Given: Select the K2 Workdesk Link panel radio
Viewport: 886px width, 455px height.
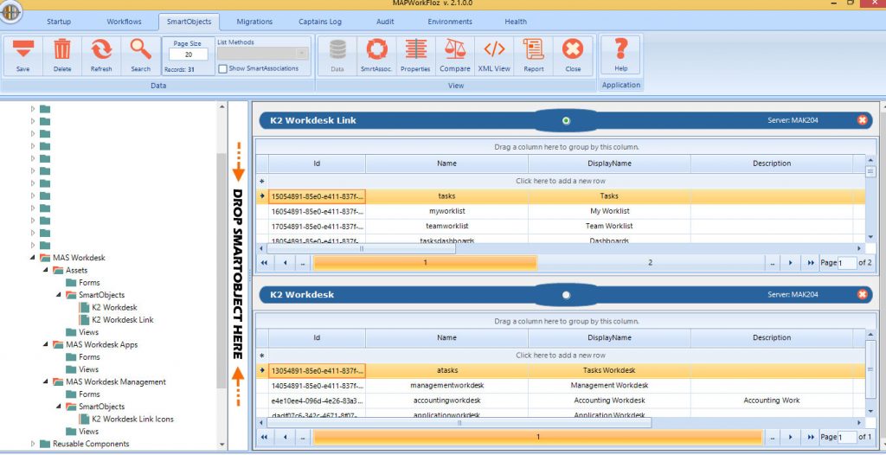Looking at the screenshot, I should click(x=566, y=120).
